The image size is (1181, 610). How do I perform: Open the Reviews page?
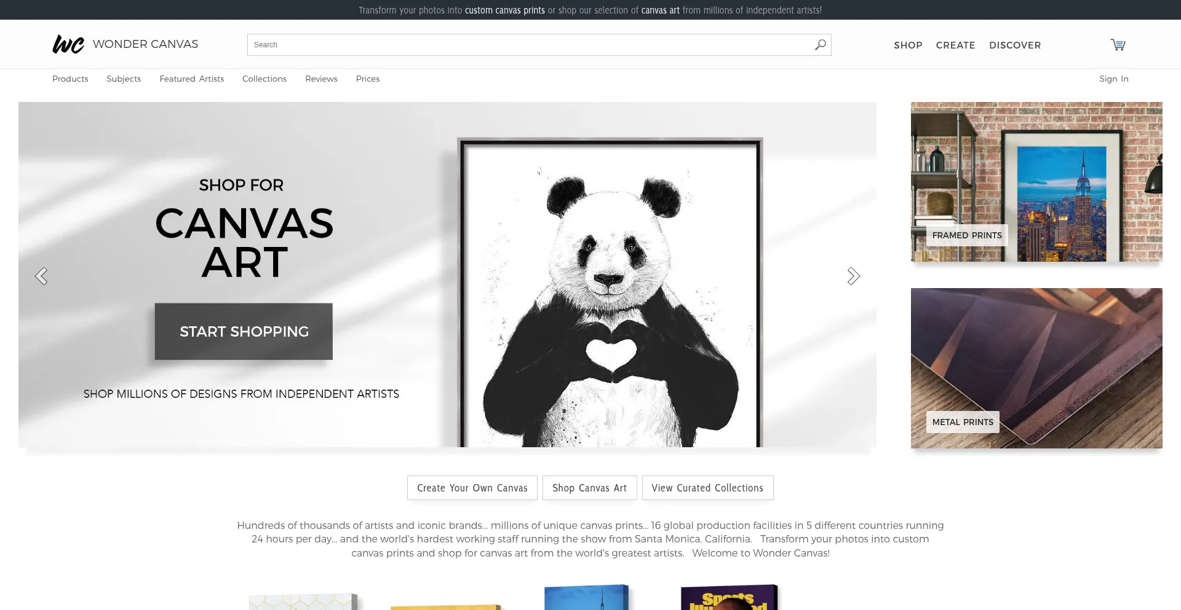click(x=321, y=79)
